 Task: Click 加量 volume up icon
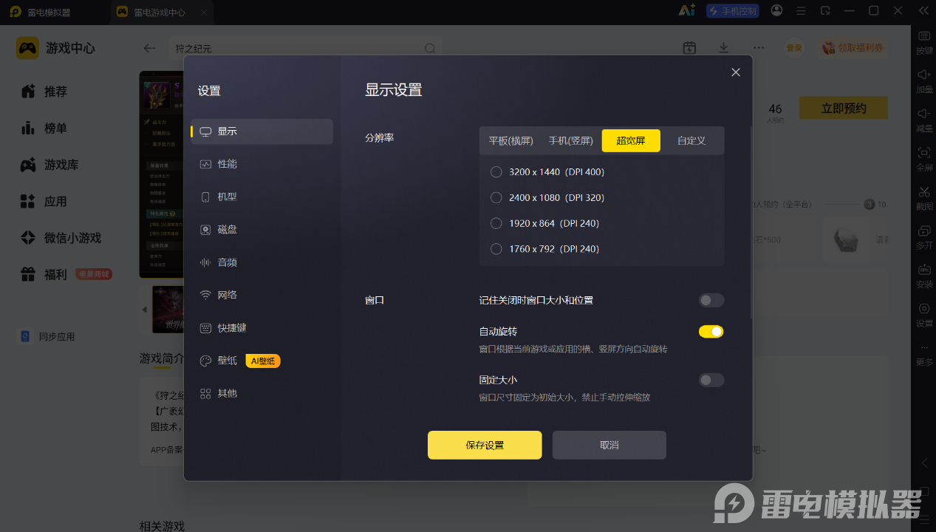click(x=924, y=81)
